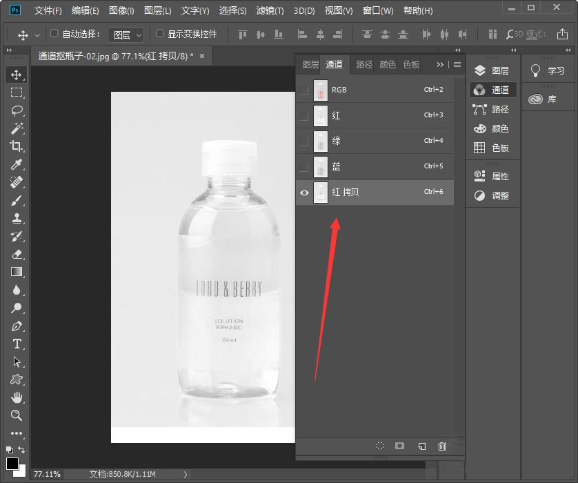Select the RGB channel row
Viewport: 578px width, 483px height.
coord(379,90)
